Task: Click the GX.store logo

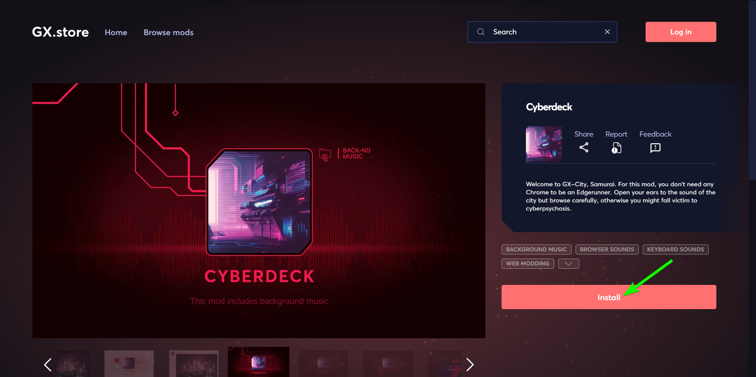Action: [x=60, y=32]
